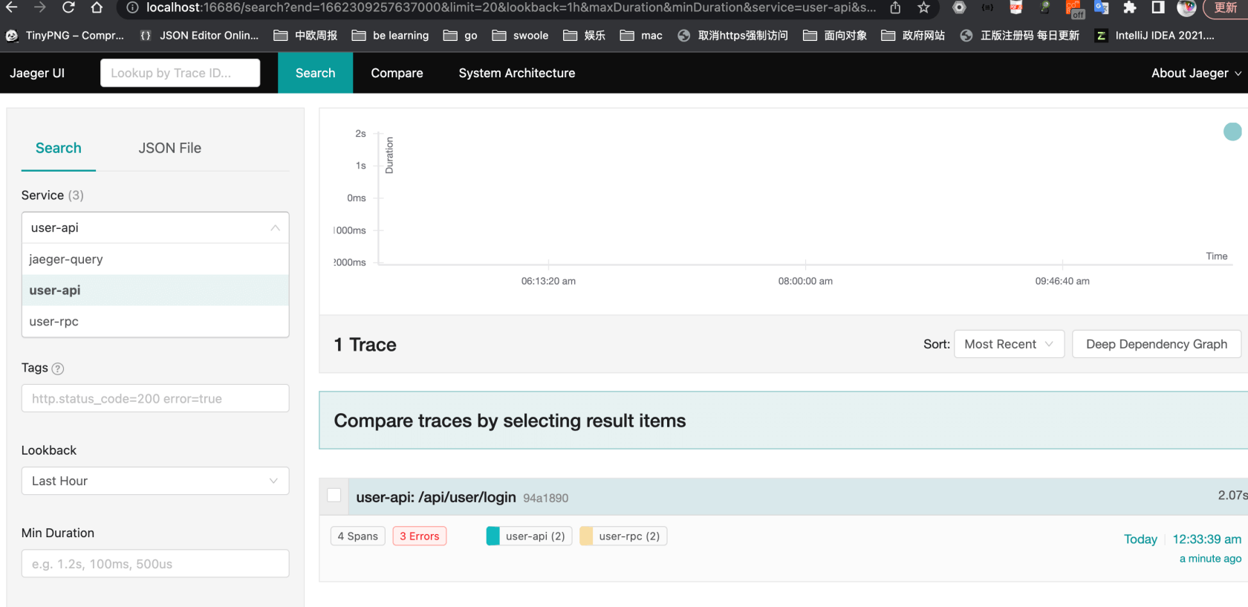Click the '3 Errors' tag
1248x607 pixels.
[420, 536]
